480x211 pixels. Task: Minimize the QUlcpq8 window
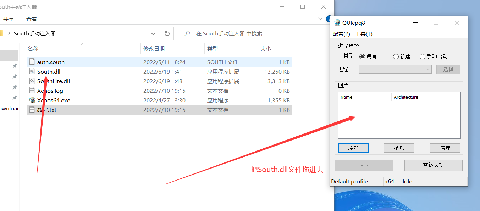415,23
